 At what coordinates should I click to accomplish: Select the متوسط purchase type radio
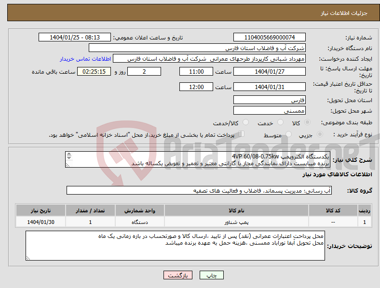coord(288,134)
